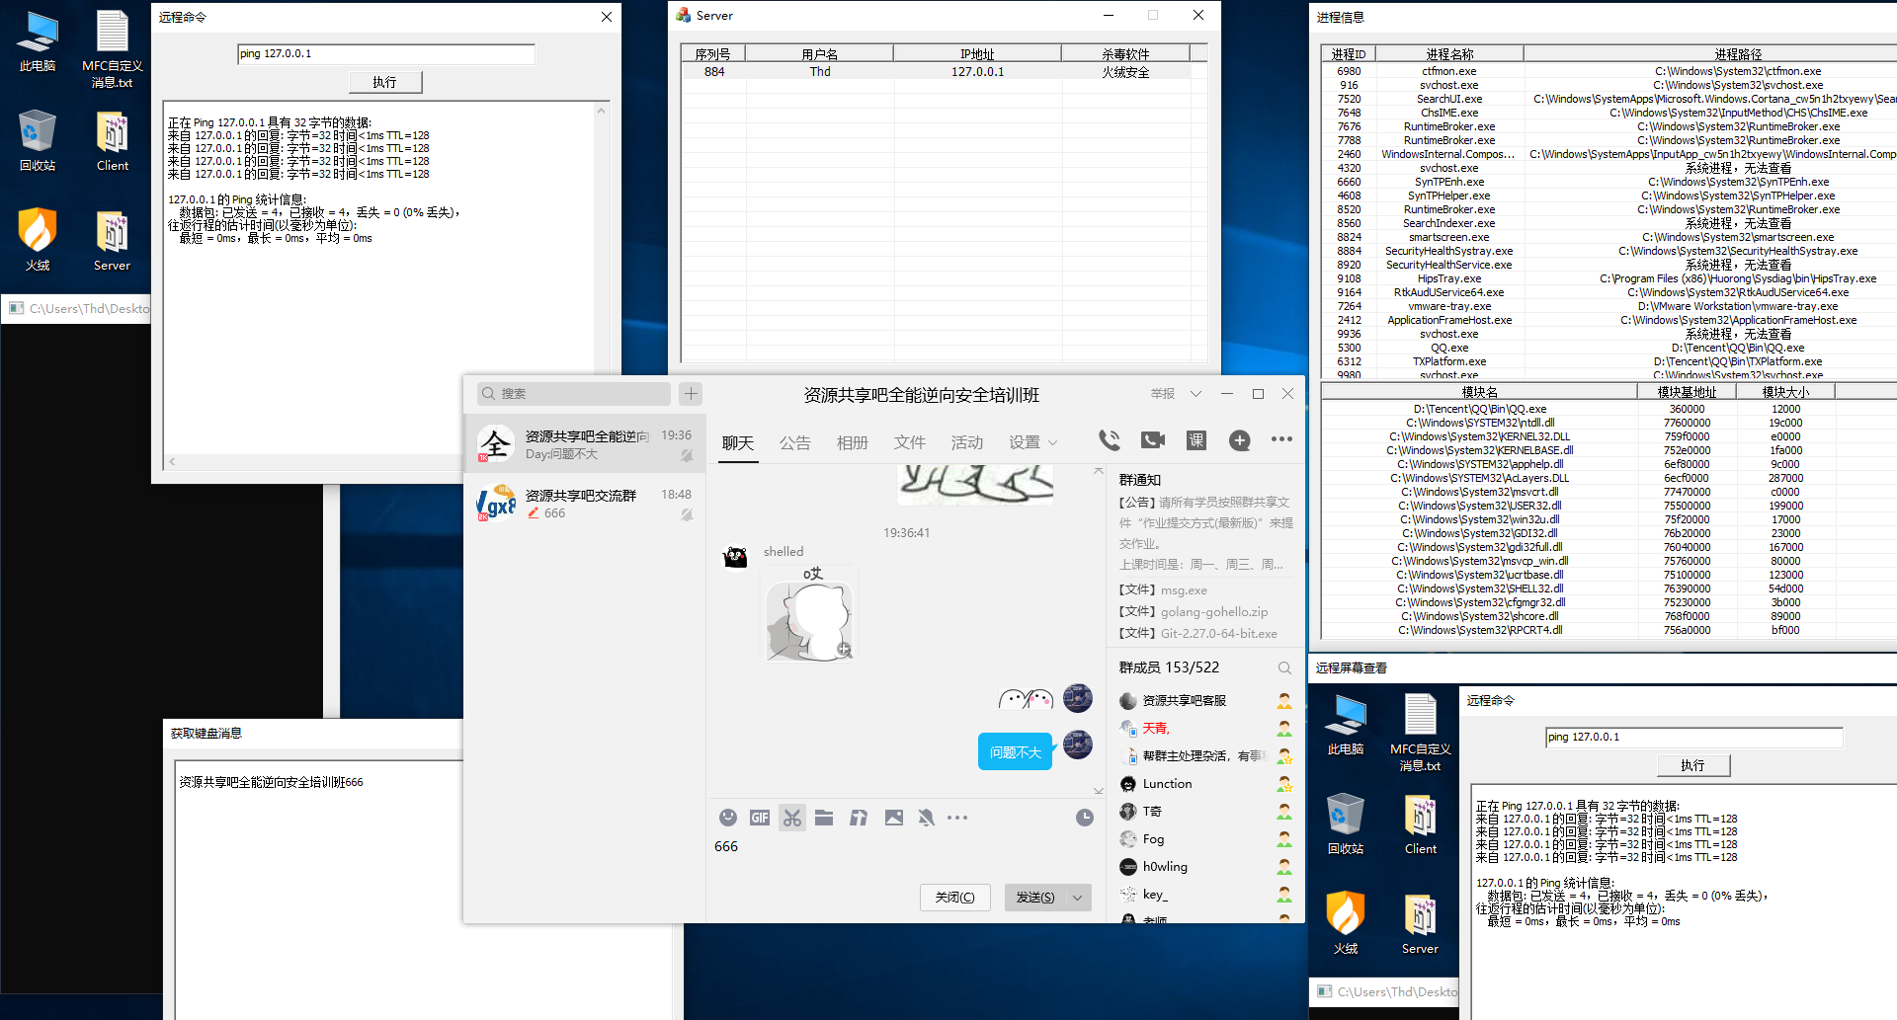The width and height of the screenshot is (1897, 1020).
Task: Start a voice call in the QQ group
Action: pos(1110,440)
